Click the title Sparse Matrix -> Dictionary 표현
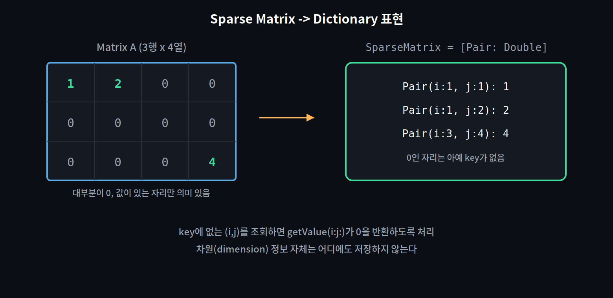 coord(306,19)
